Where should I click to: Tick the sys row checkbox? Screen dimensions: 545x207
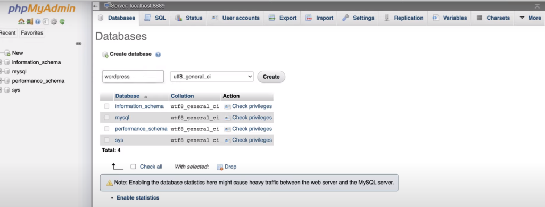(106, 140)
